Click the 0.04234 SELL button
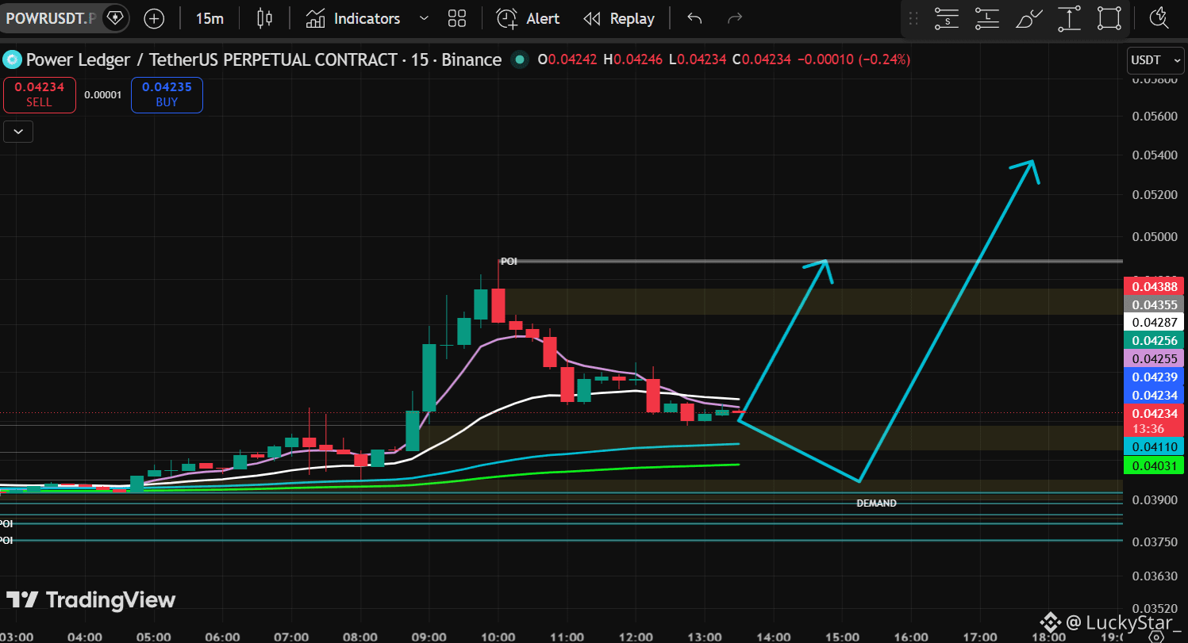 39,94
